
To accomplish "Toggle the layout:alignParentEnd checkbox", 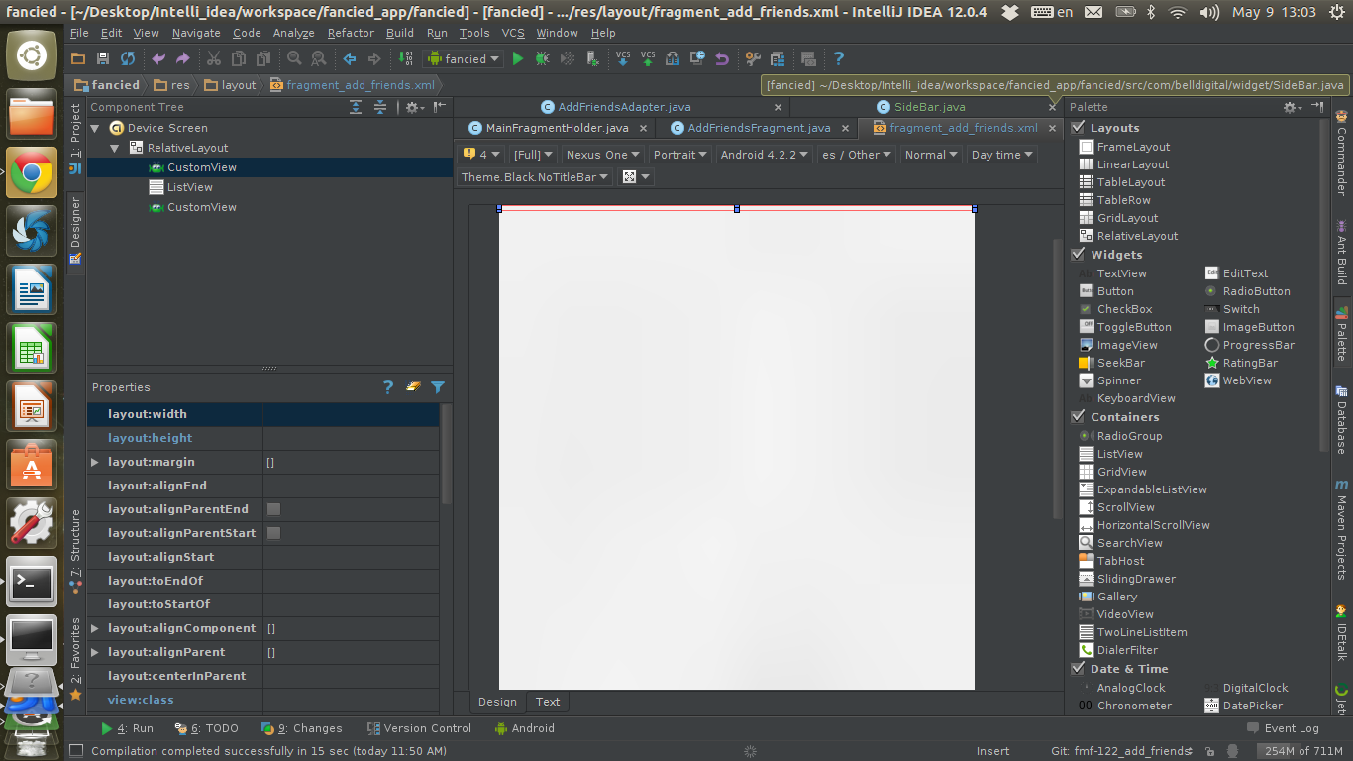I will pos(273,509).
